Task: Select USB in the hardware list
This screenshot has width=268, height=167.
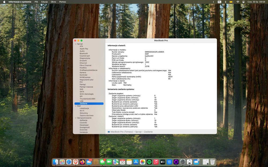Action: point(81,101)
